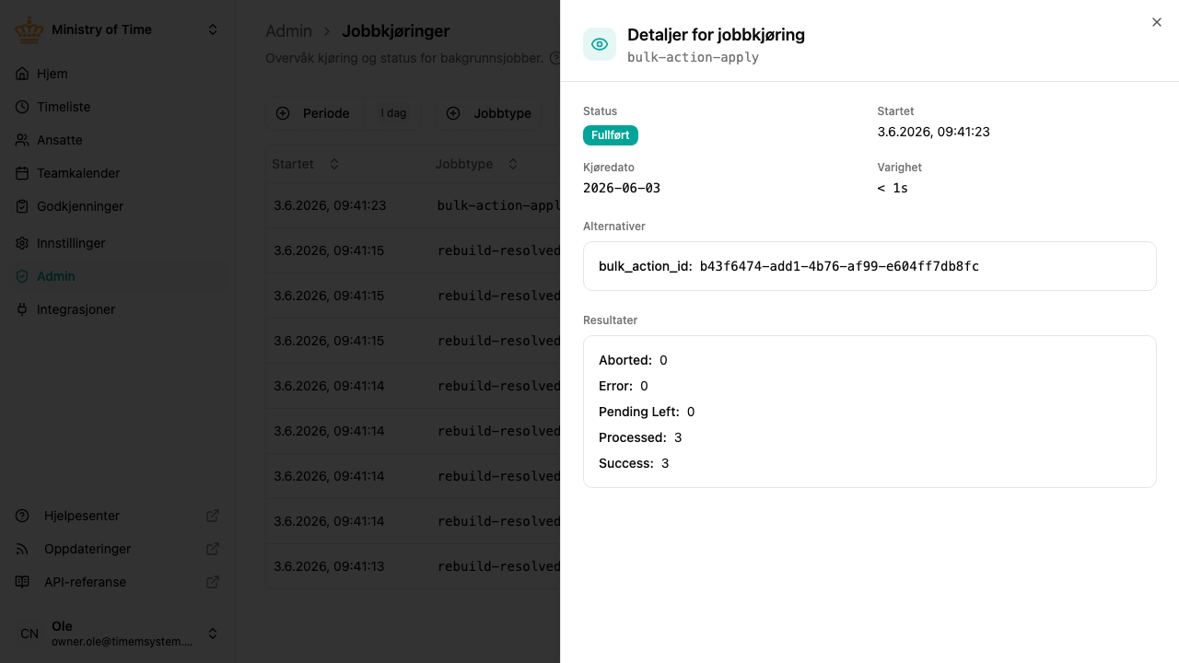Image resolution: width=1179 pixels, height=663 pixels.
Task: Click the CN user avatar
Action: point(29,634)
